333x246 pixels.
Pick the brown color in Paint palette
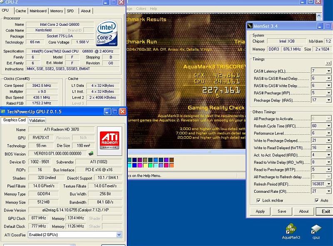171,160
